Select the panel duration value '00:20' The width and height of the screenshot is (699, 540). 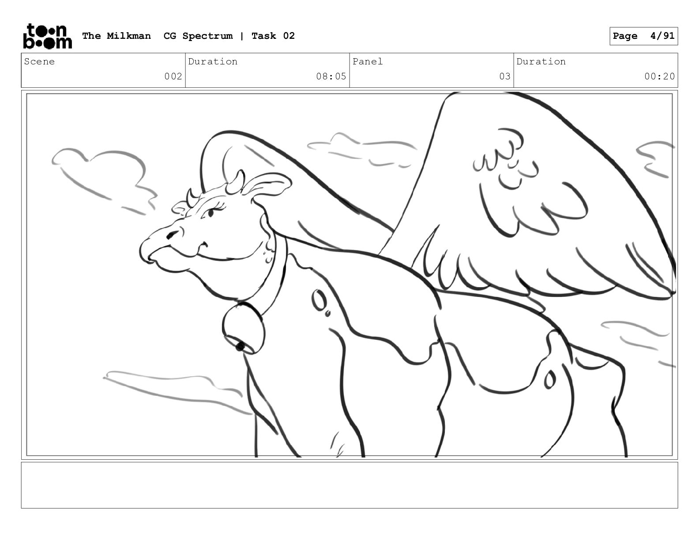[x=659, y=76]
